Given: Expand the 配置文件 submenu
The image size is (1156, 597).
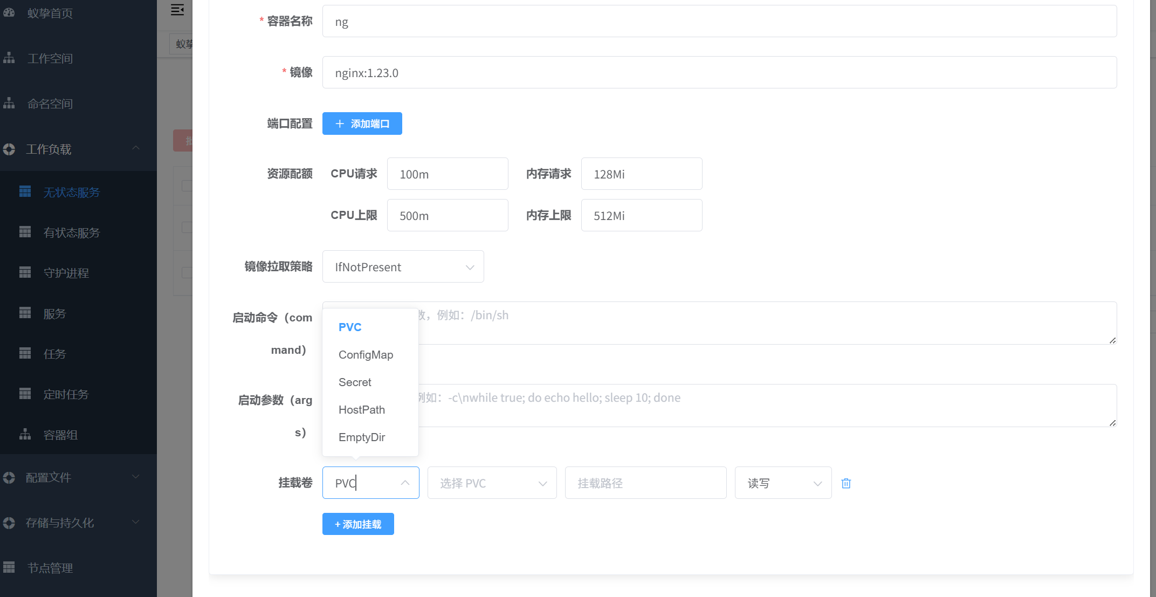Looking at the screenshot, I should point(136,477).
